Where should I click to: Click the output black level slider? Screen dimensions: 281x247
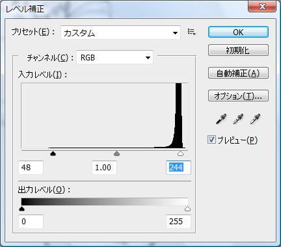(x=21, y=209)
